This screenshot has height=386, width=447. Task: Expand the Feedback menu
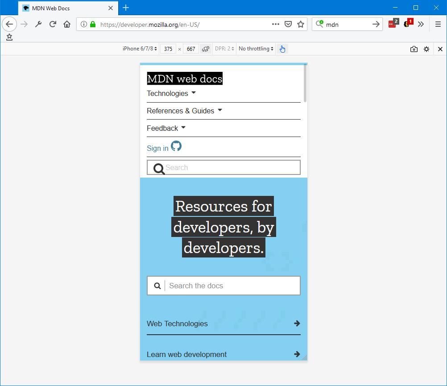[166, 128]
